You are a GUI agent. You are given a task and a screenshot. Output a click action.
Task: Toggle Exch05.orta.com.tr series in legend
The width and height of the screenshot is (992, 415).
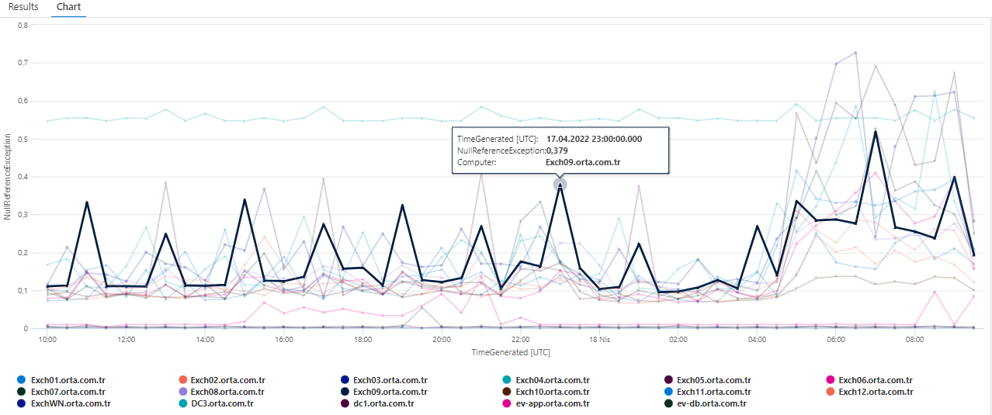pyautogui.click(x=709, y=380)
